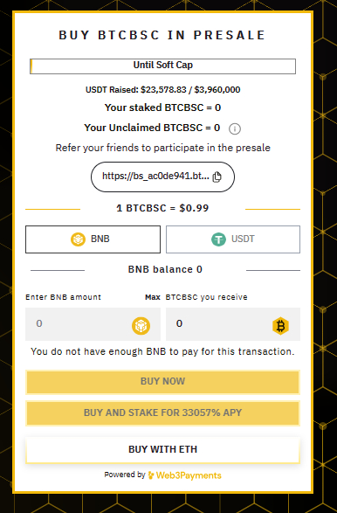The image size is (337, 513).
Task: Click the green Tether logo in USDT tab
Action: (x=218, y=239)
